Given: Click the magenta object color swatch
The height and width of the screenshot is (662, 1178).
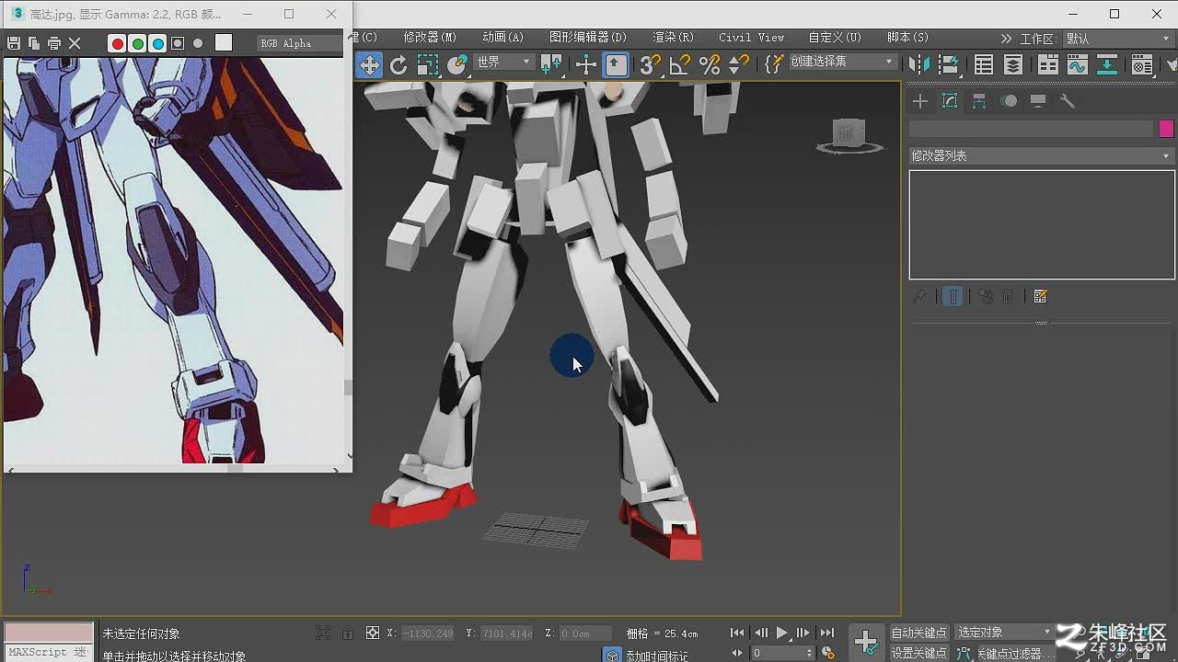Looking at the screenshot, I should point(1166,130).
